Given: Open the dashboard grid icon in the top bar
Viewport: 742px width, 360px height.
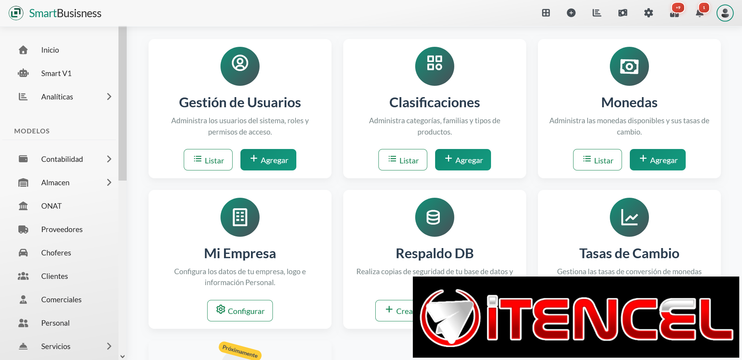Looking at the screenshot, I should pyautogui.click(x=546, y=12).
